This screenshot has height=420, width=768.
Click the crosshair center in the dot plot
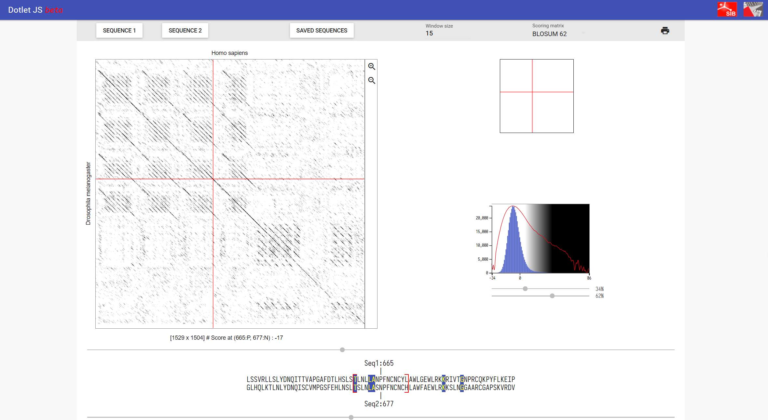pyautogui.click(x=213, y=179)
